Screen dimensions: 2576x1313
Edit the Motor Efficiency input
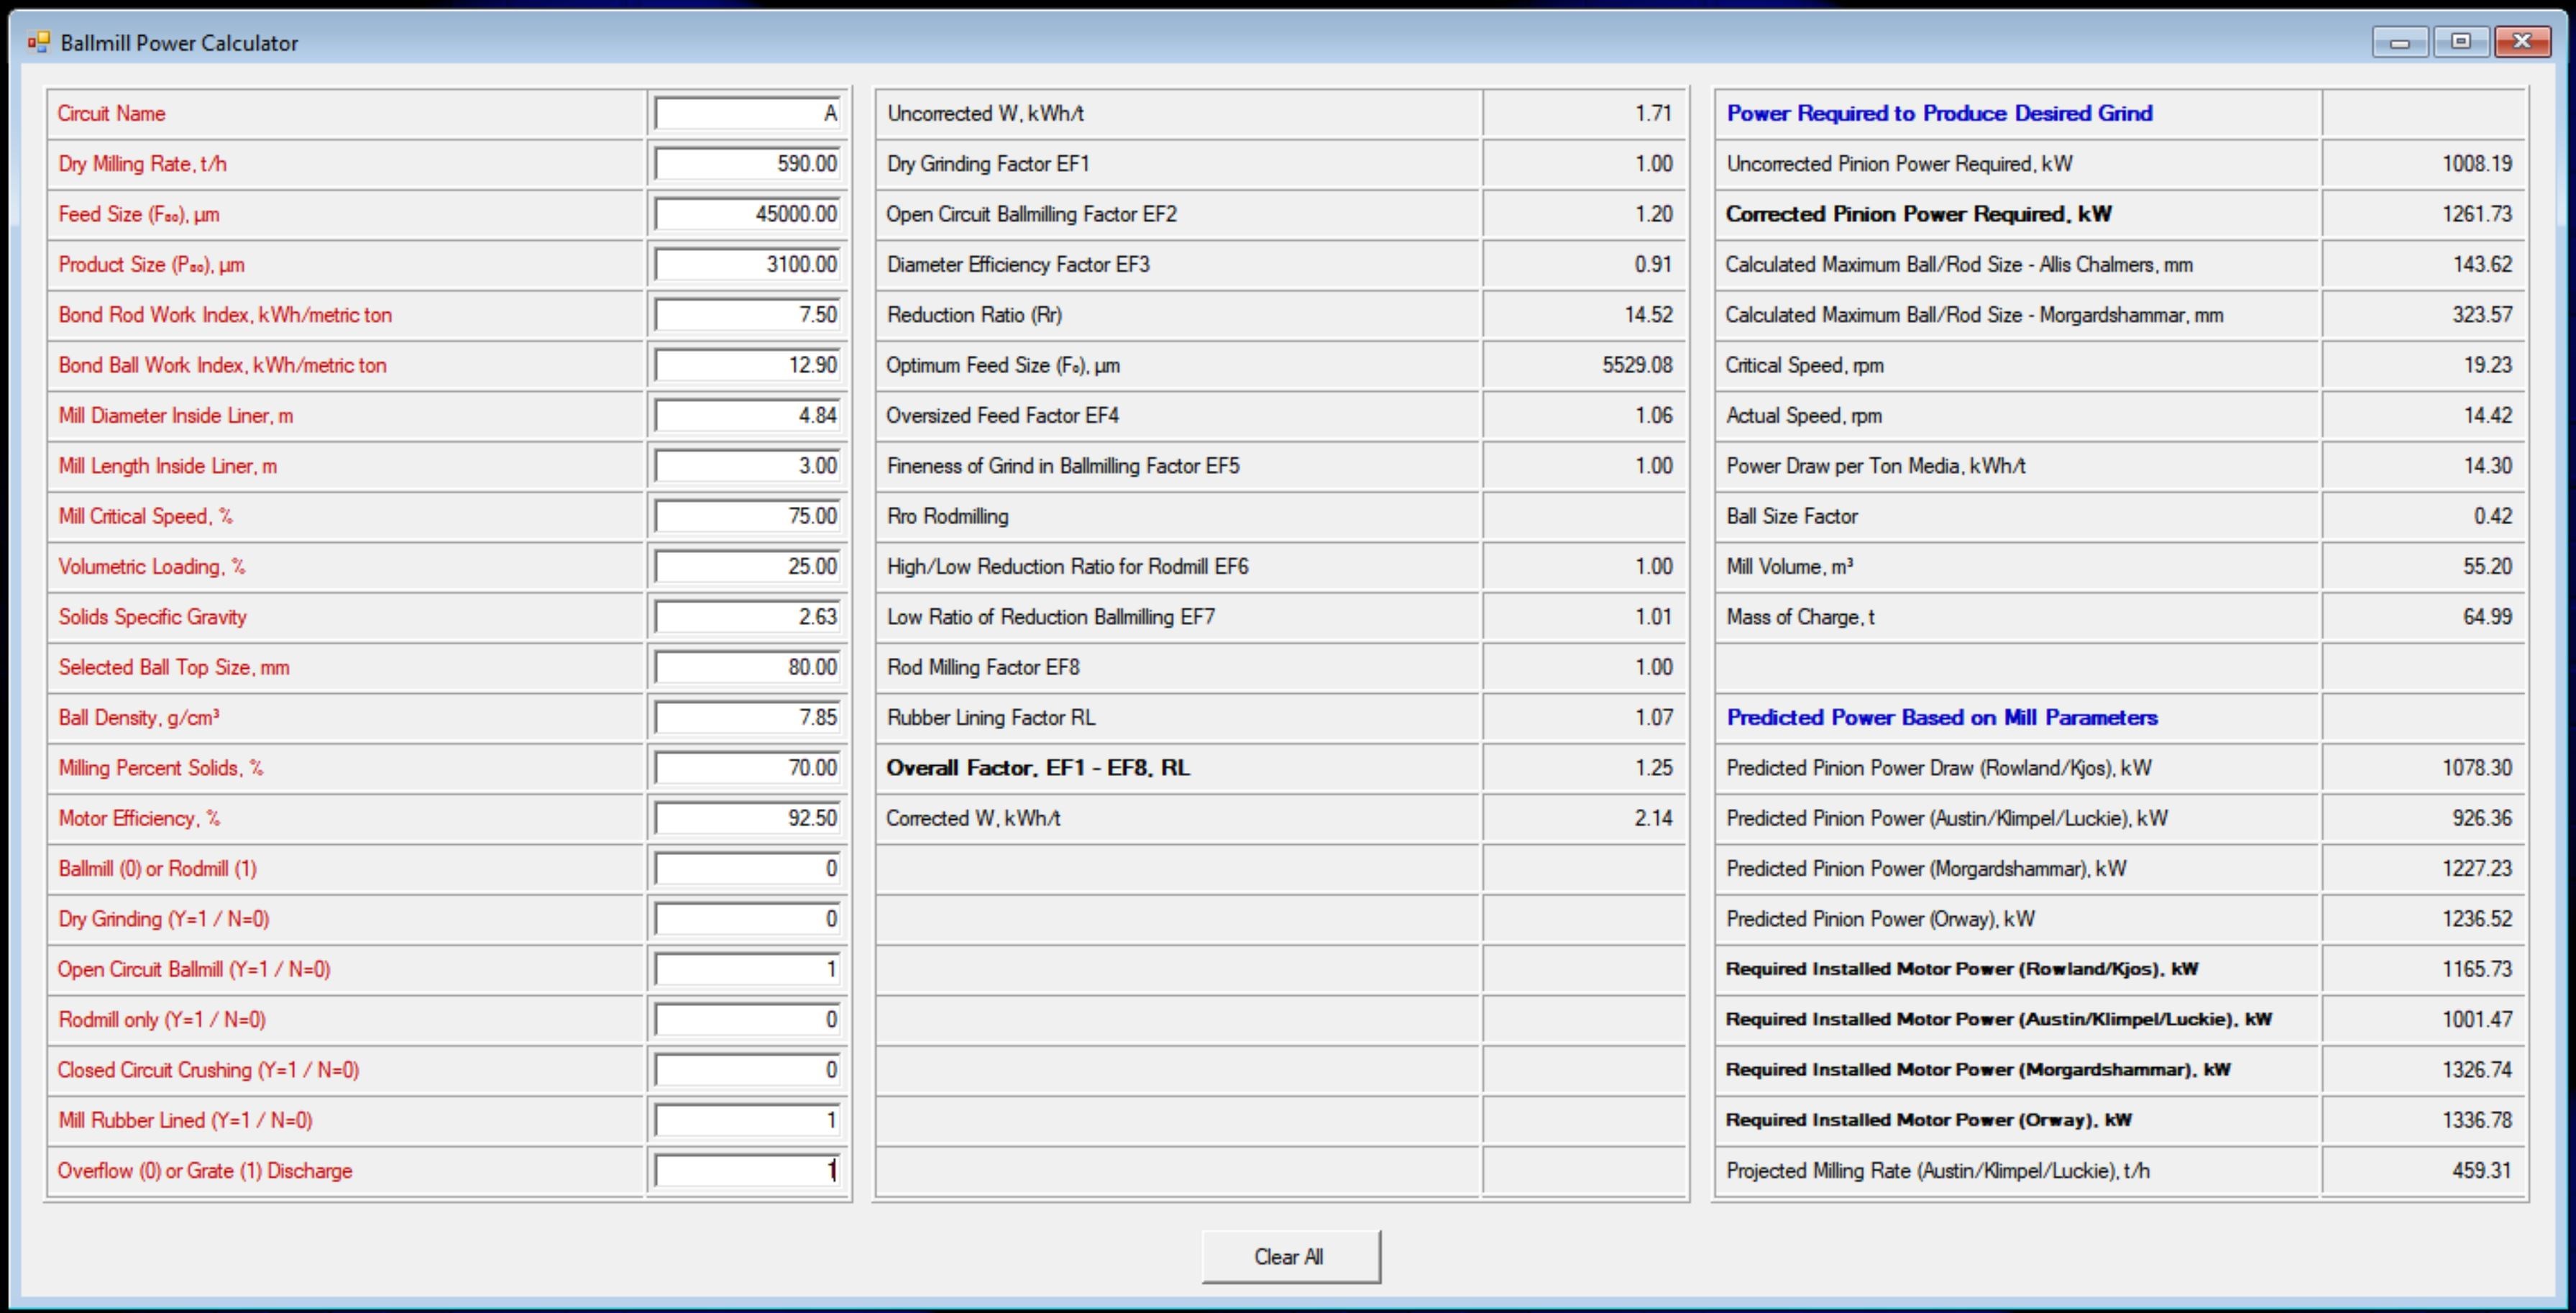click(x=747, y=818)
